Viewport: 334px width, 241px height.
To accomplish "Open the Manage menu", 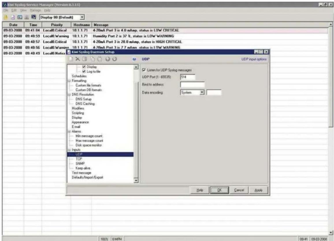I will point(35,10).
